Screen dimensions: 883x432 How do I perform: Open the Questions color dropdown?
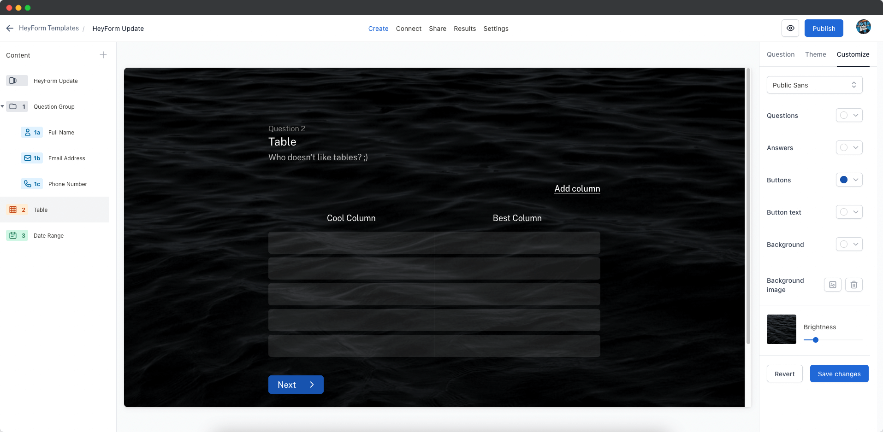pos(849,115)
